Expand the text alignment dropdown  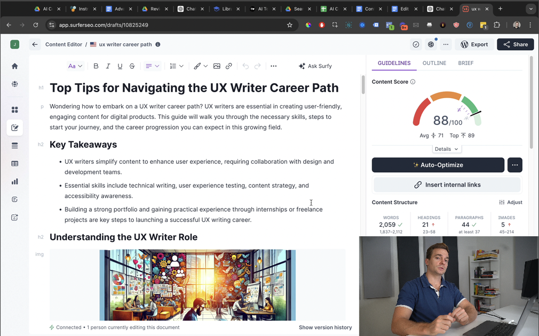[x=153, y=66]
